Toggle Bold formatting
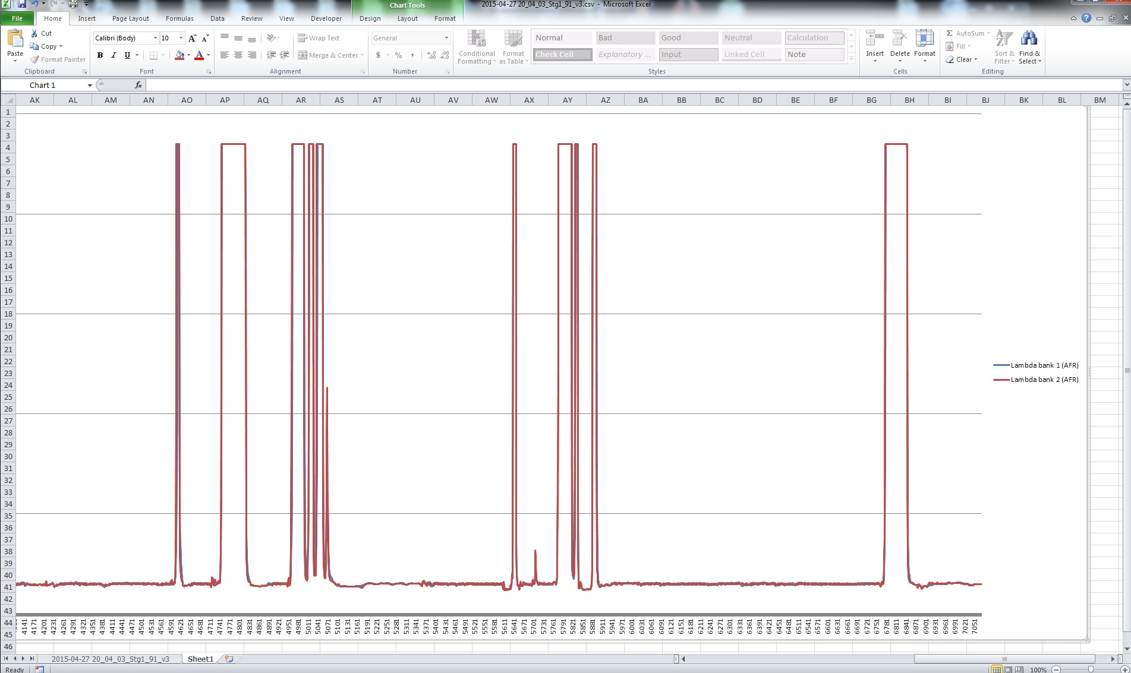The width and height of the screenshot is (1131, 673). point(100,55)
